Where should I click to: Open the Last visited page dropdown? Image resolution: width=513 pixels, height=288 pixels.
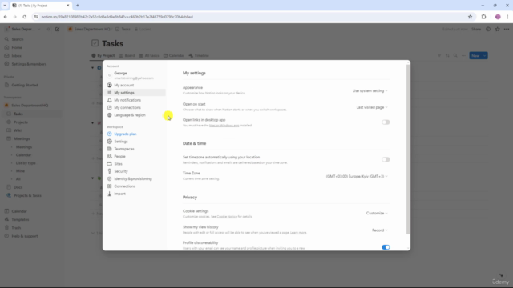click(x=372, y=107)
